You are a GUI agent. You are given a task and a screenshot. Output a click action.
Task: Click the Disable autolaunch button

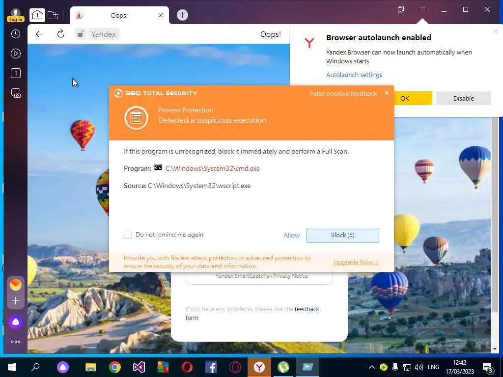[x=463, y=98]
